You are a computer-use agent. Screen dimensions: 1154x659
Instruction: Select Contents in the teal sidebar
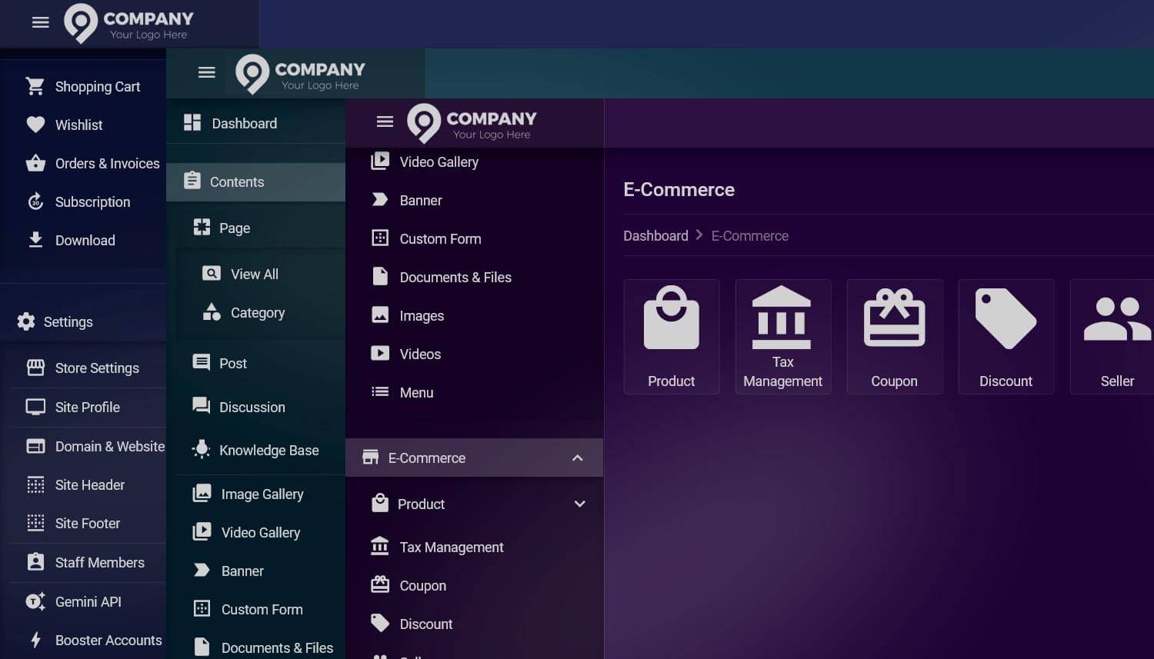(256, 181)
